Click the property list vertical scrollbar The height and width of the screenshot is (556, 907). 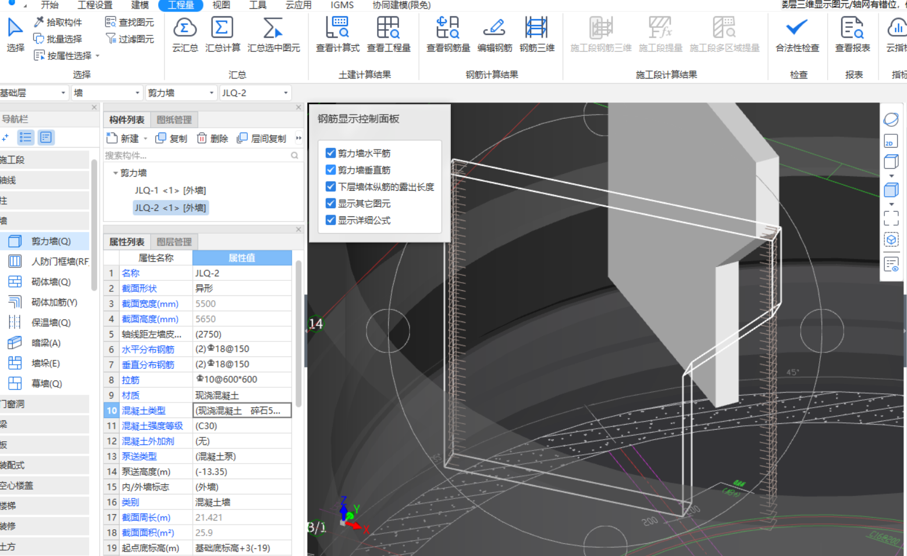pyautogui.click(x=298, y=334)
